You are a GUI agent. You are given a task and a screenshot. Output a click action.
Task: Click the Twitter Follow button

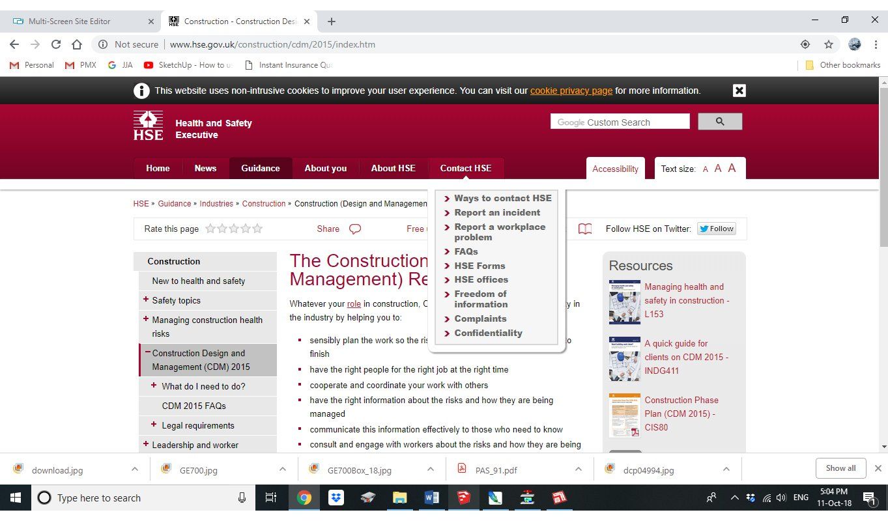tap(717, 229)
